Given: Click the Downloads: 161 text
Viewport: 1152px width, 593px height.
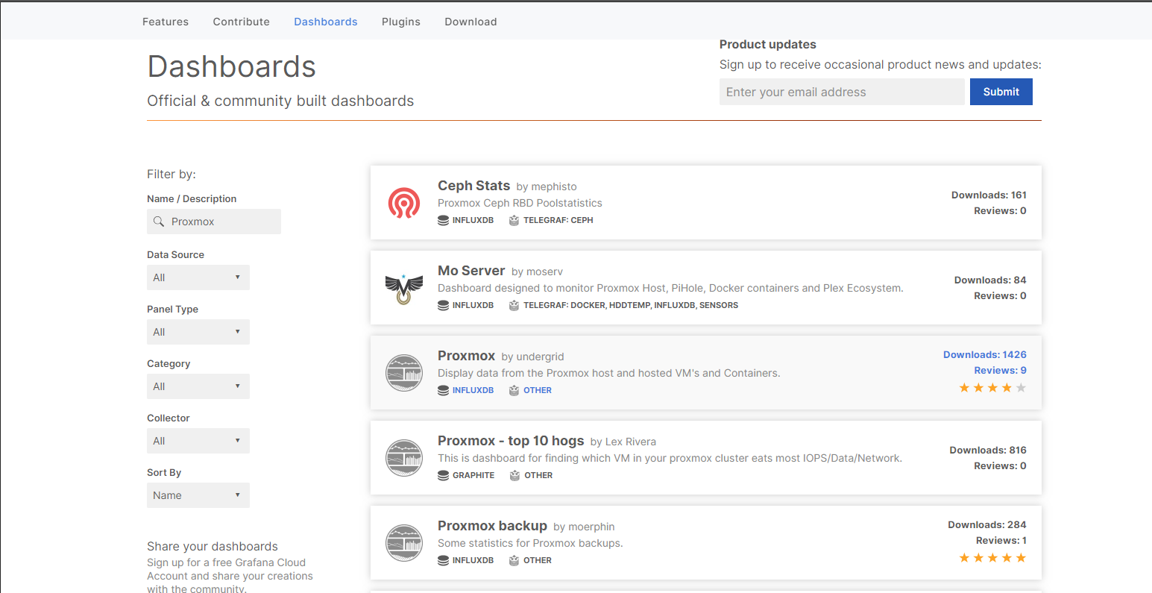Looking at the screenshot, I should (x=989, y=195).
